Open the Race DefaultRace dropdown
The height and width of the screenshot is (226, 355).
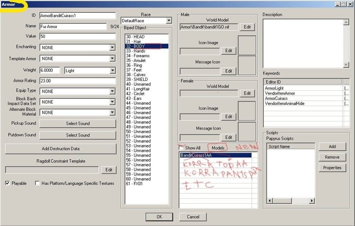(169, 21)
